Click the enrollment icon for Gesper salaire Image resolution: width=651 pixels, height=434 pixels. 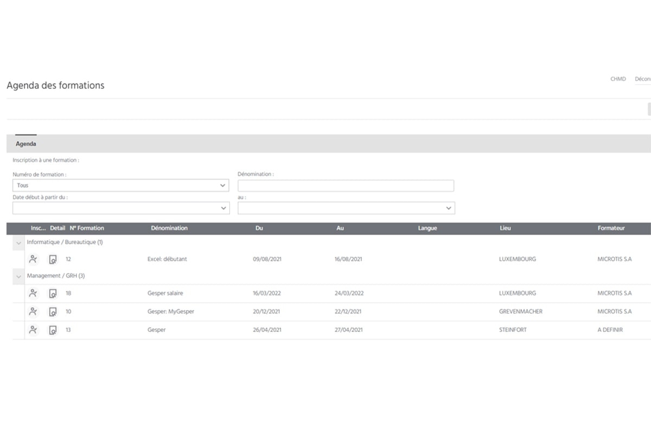tap(34, 293)
